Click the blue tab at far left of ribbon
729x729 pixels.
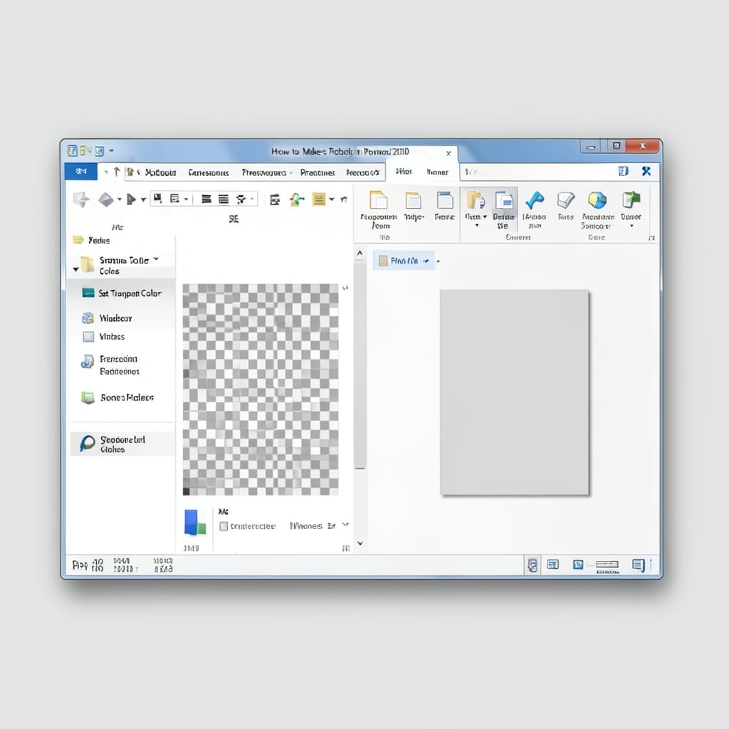pos(81,171)
